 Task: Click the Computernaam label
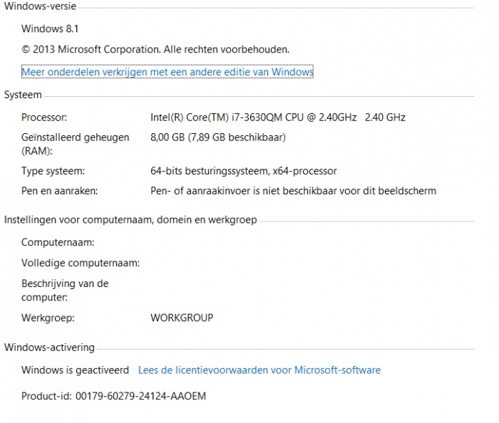58,243
